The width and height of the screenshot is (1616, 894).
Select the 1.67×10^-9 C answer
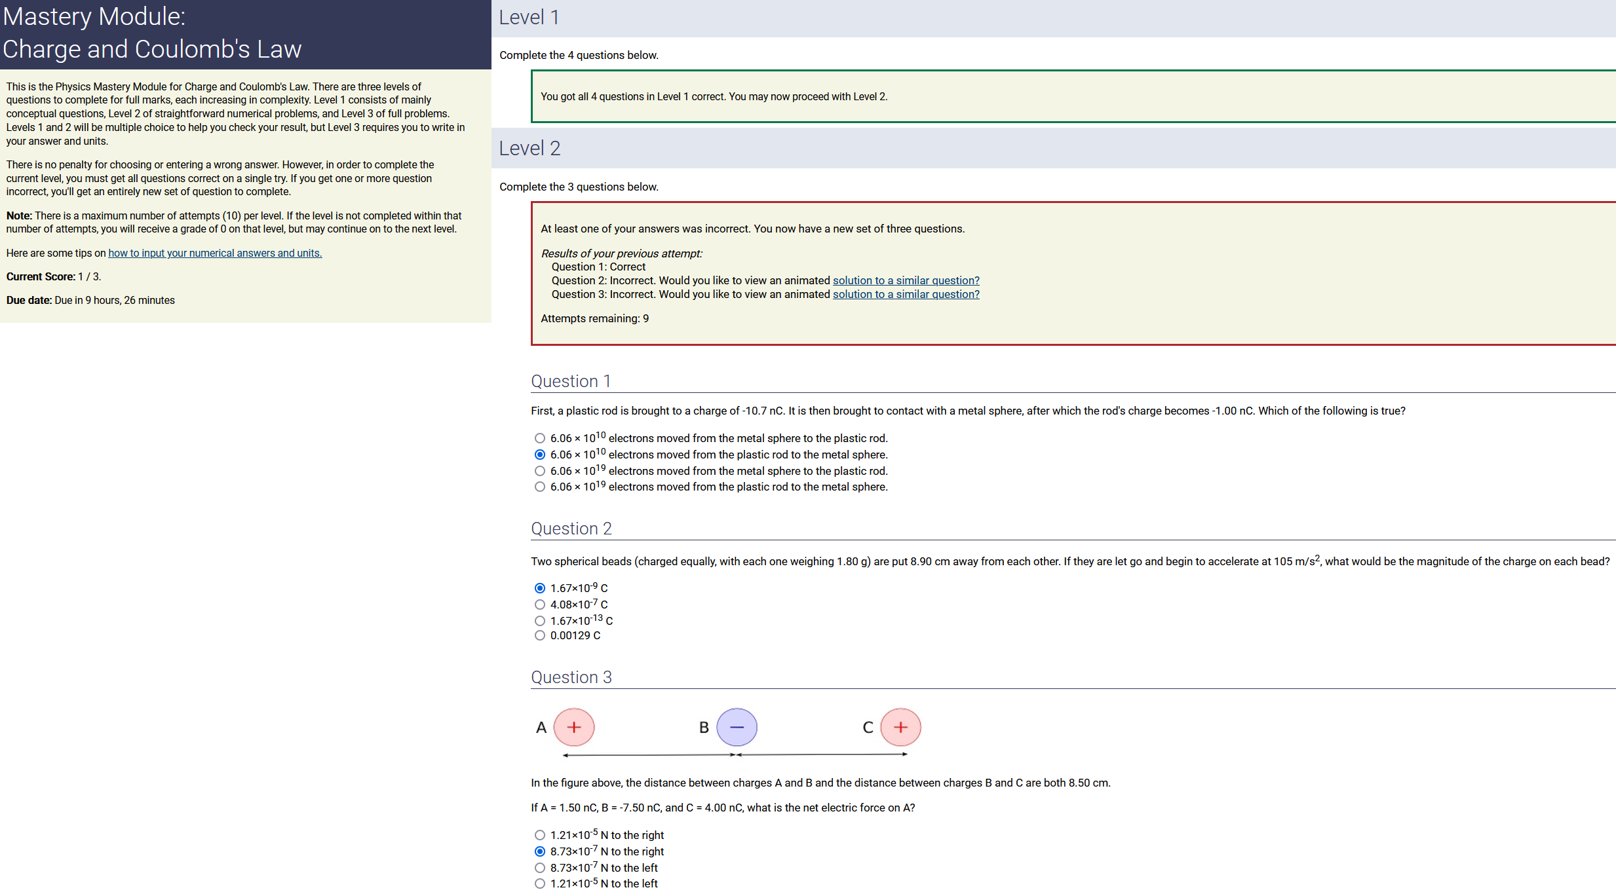point(539,588)
